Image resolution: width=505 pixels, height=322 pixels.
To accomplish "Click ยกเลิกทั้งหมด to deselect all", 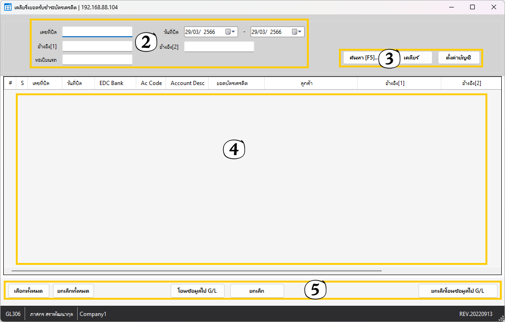I will point(73,291).
